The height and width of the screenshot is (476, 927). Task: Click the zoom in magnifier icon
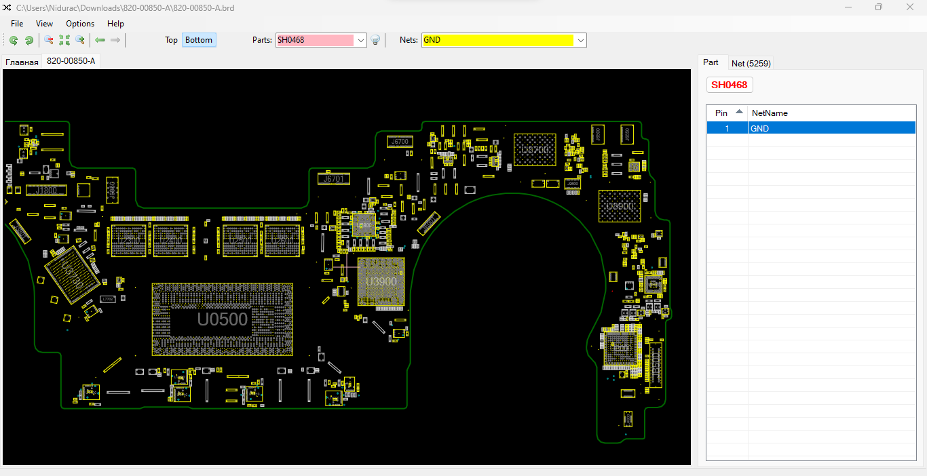(x=80, y=41)
